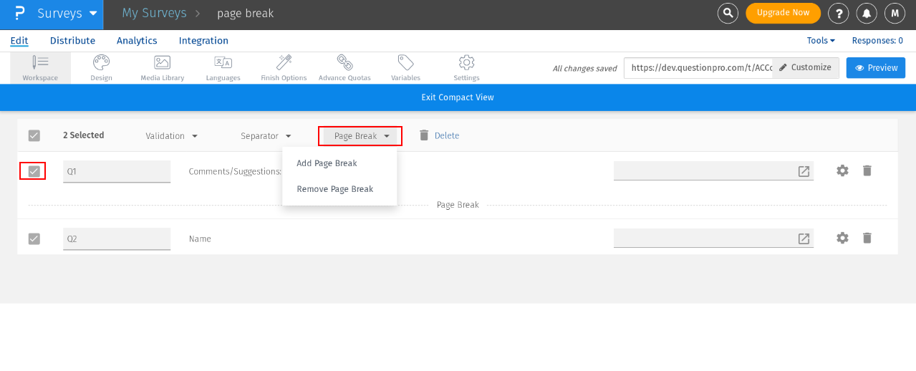This screenshot has height=371, width=916.
Task: Toggle the select-all checkbox
Action: click(x=34, y=135)
